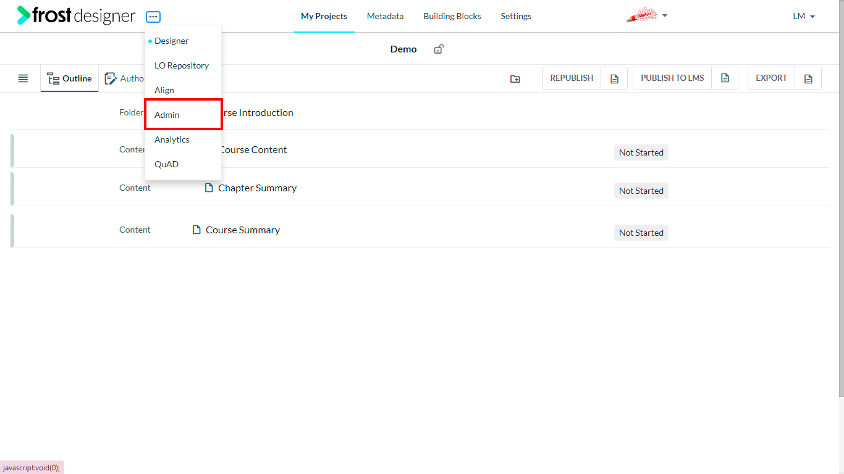This screenshot has height=474, width=844.
Task: Click the Content label of Course Summary row
Action: (x=135, y=230)
